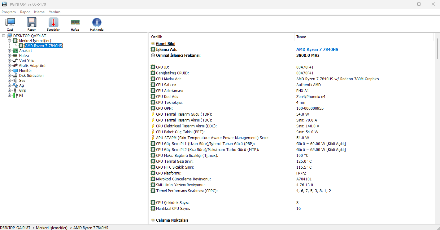
Task: Select the AuthenticAMD vendor value
Action: (x=308, y=85)
